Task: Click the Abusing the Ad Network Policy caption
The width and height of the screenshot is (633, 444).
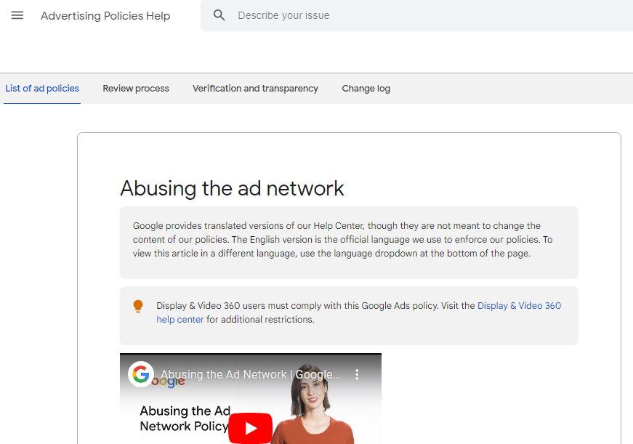Action: coord(185,419)
